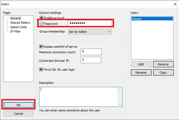Image resolution: width=179 pixels, height=120 pixels.
Task: Enable Force SSL for user login
Action: tap(41, 70)
